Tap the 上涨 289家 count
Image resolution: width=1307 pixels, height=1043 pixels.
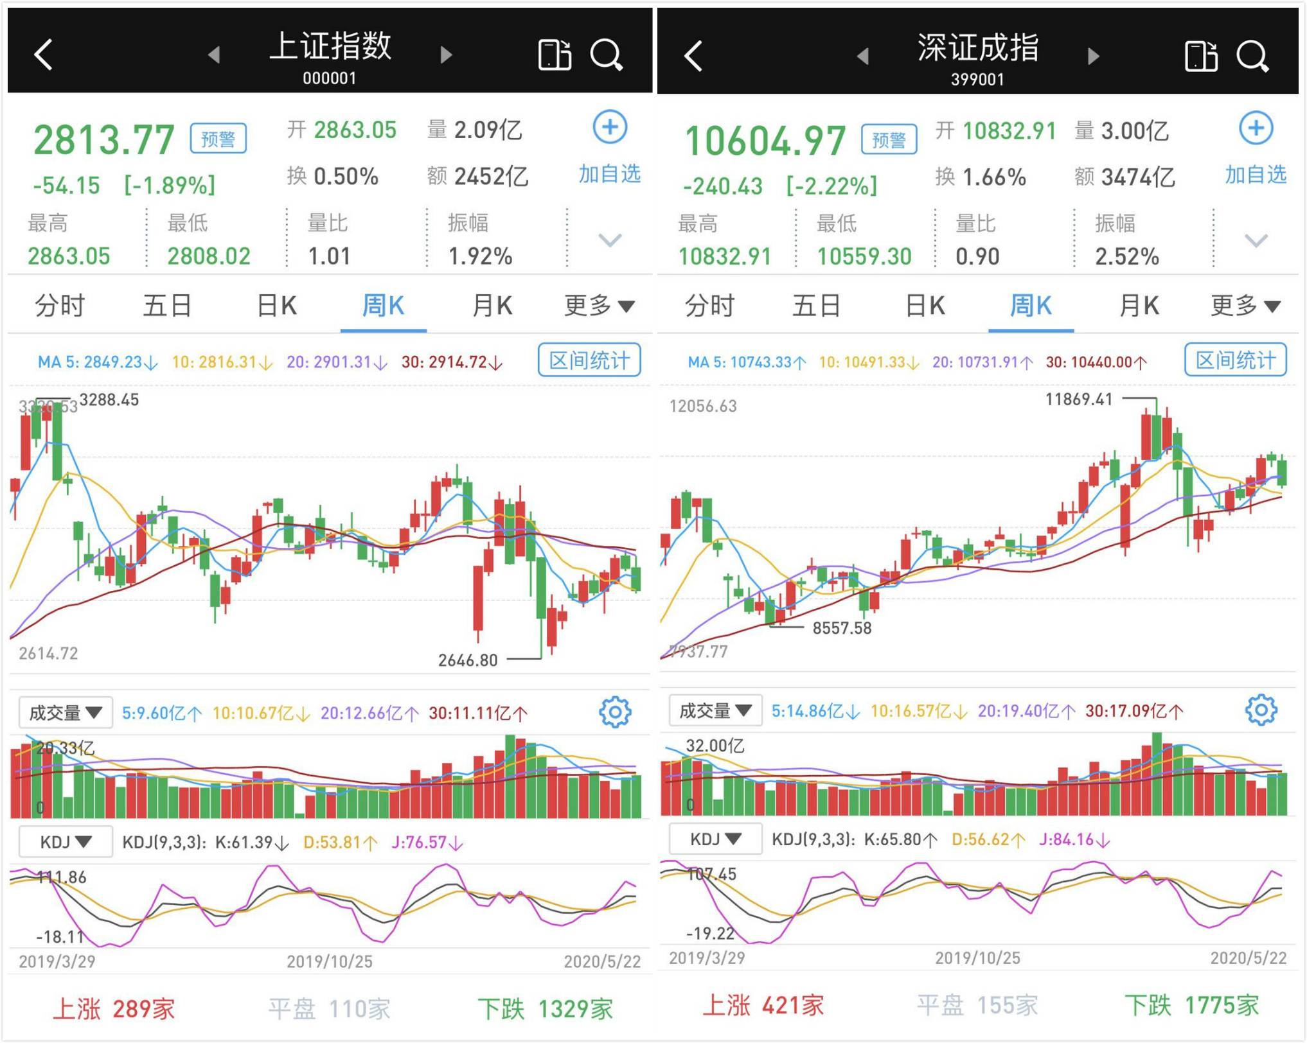(114, 1009)
